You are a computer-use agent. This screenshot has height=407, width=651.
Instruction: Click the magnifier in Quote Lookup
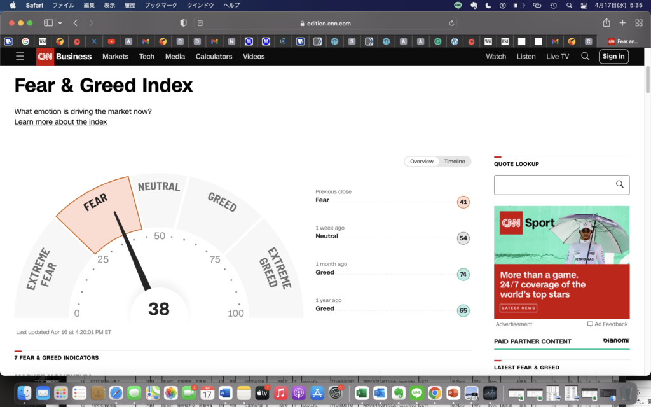pos(619,184)
